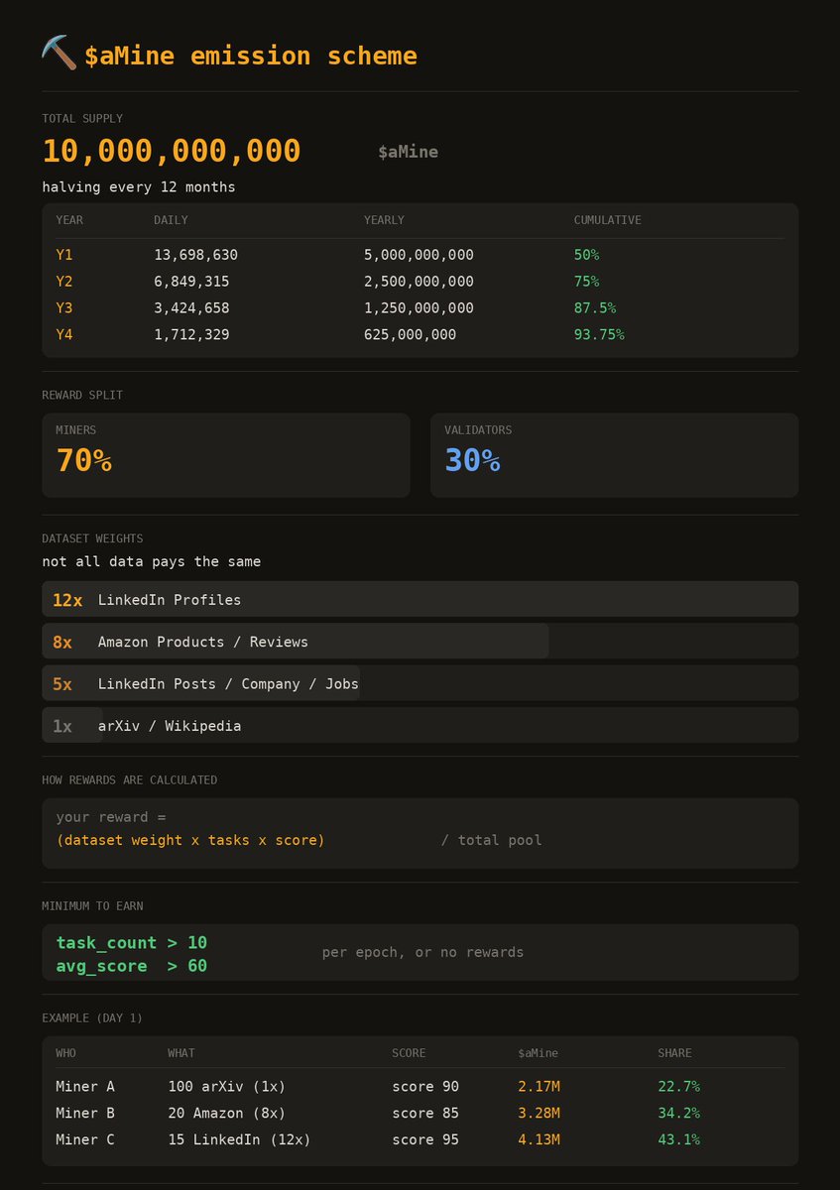Click yearly value 5,000,000,000
Screen dimensions: 840x1190
419,255
